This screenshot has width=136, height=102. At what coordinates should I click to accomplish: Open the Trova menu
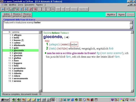click(20, 5)
